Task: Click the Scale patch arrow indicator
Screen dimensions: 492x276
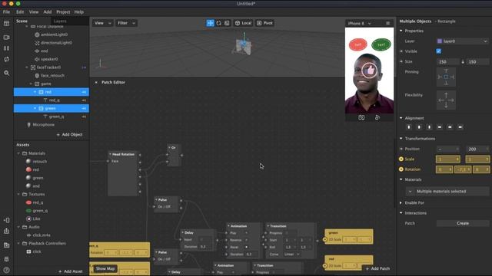Action: (401, 159)
